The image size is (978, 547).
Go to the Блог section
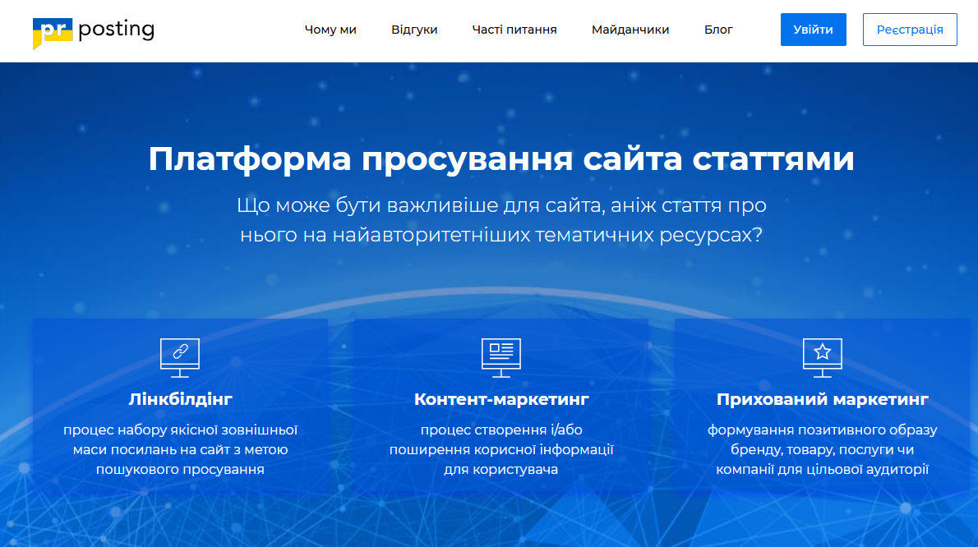(718, 30)
